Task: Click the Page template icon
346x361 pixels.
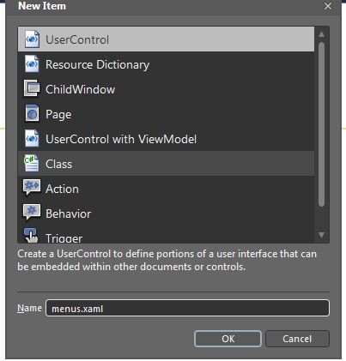Action: pos(32,114)
